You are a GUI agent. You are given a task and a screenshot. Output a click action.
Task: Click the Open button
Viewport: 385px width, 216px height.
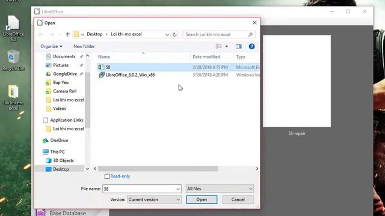point(202,199)
